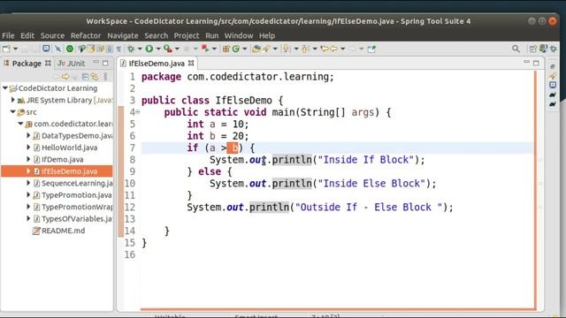Collapse the main method fold marker on line 4

pyautogui.click(x=138, y=112)
